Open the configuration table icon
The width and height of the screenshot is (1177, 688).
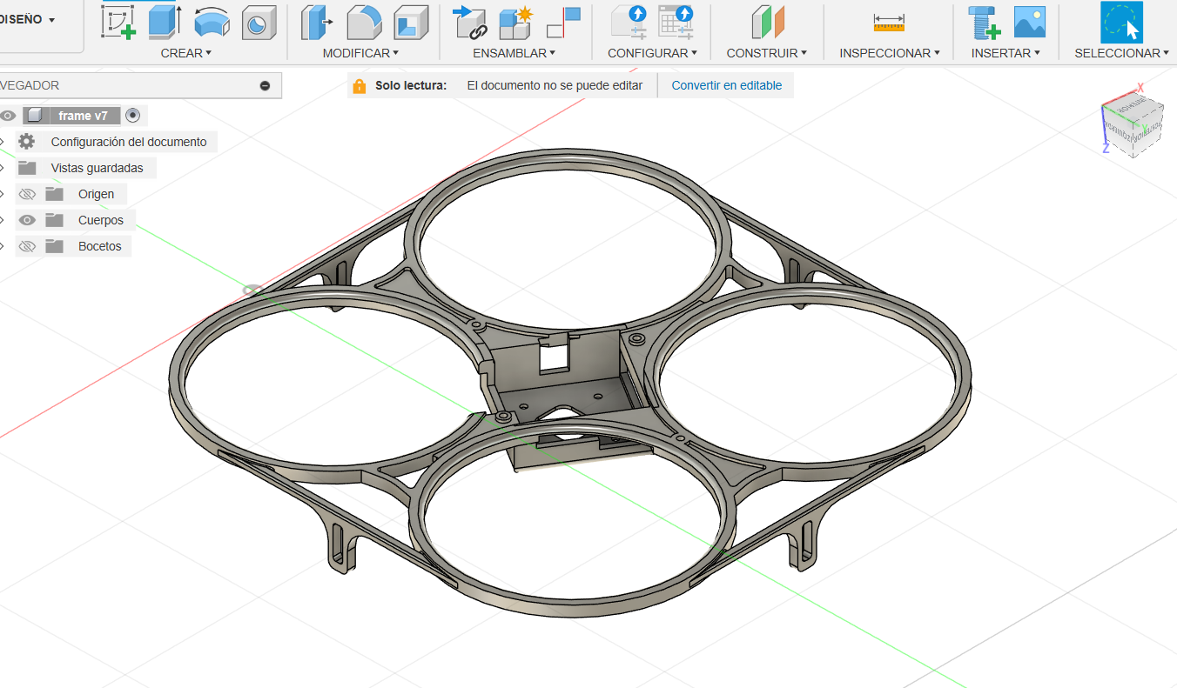[x=676, y=22]
